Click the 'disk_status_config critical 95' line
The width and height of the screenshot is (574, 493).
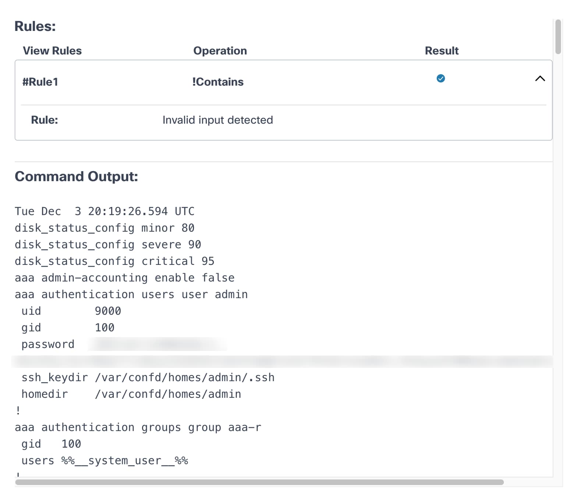[114, 261]
